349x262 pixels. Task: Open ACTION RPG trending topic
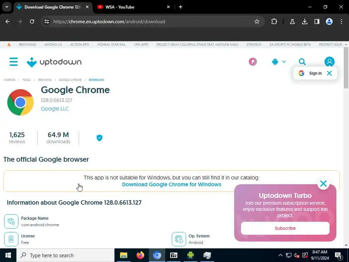79,45
